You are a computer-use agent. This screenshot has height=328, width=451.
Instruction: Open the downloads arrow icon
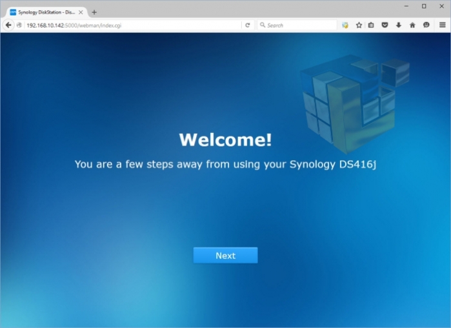[398, 25]
